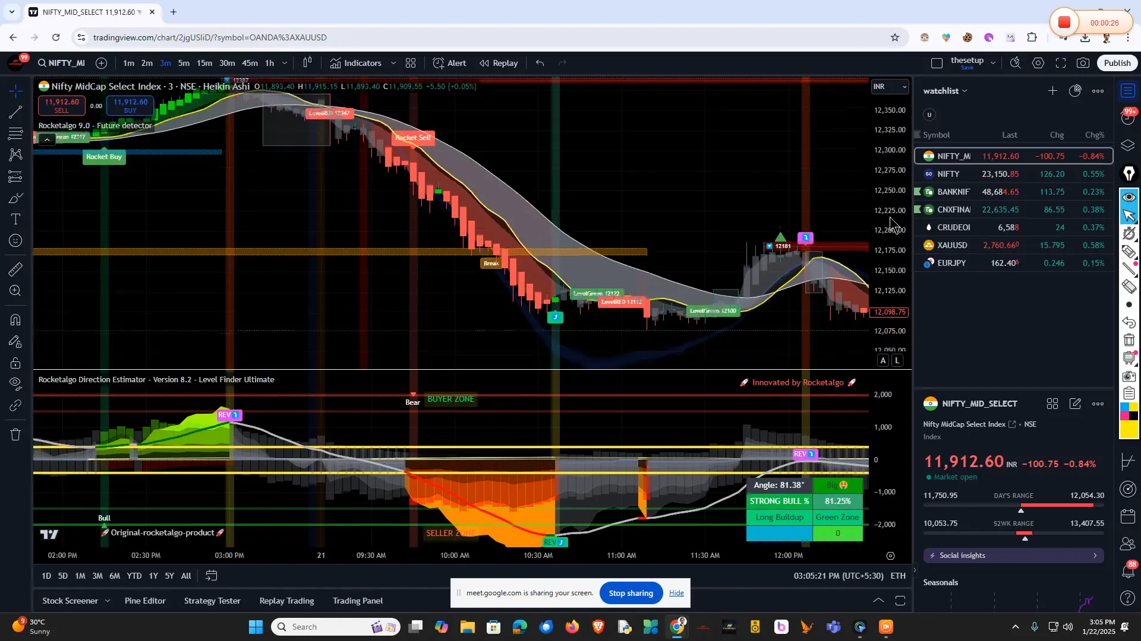Screen dimensions: 1141x641
Task: Open the chart settings gear icon
Action: point(1038,63)
